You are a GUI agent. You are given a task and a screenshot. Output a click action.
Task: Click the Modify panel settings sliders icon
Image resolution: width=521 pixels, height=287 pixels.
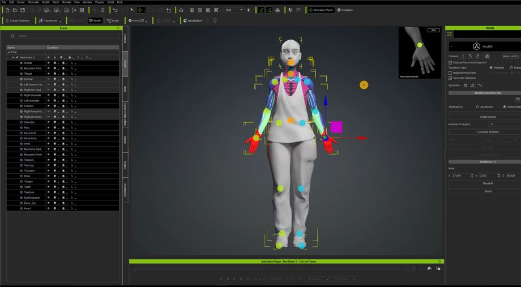point(449,34)
